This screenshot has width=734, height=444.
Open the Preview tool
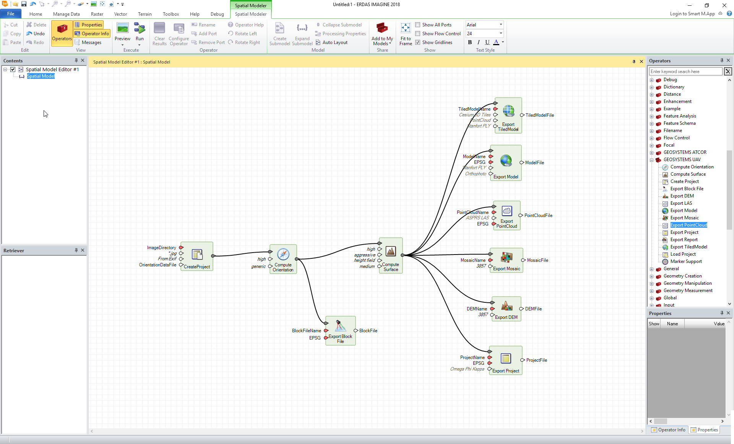[122, 34]
